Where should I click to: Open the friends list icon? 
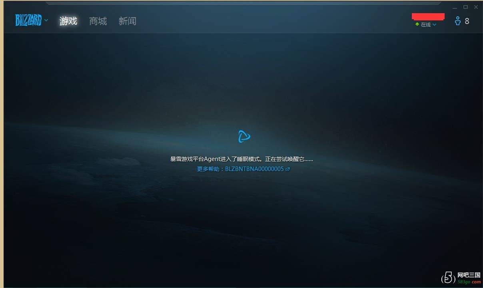[x=457, y=21]
